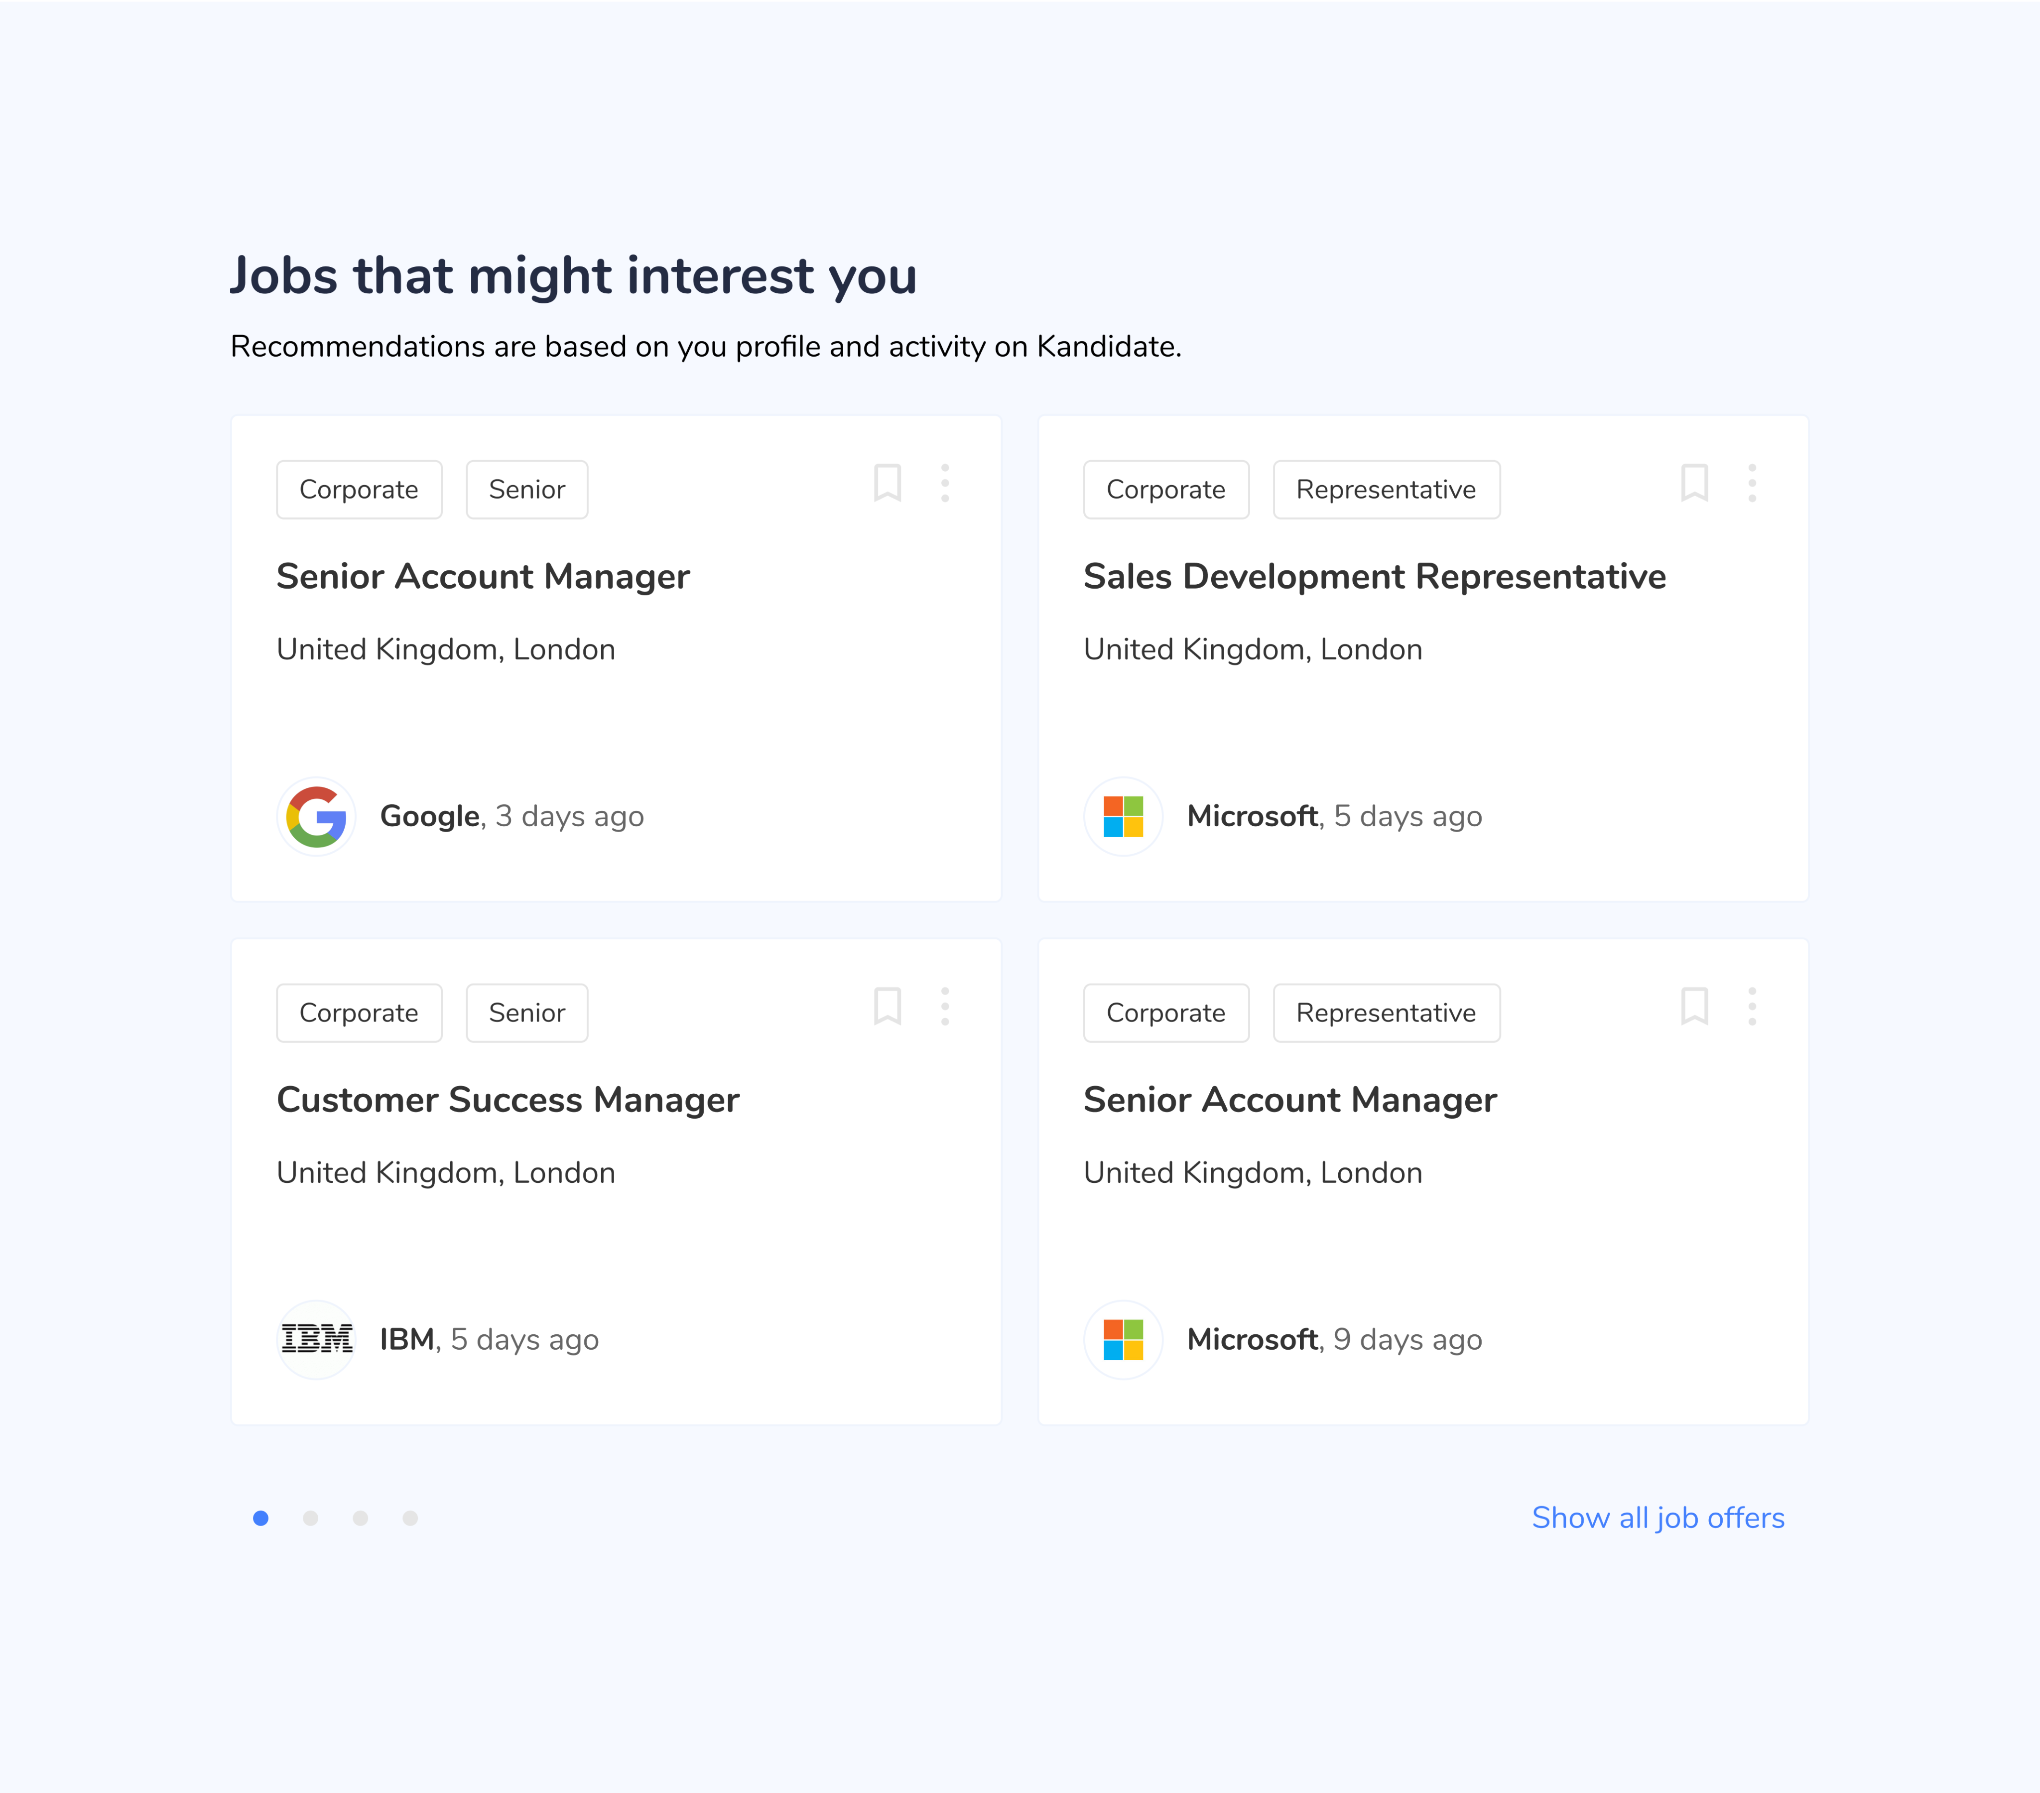Click Corporate tag on the IBM job card
The image size is (2040, 1793).
358,1014
